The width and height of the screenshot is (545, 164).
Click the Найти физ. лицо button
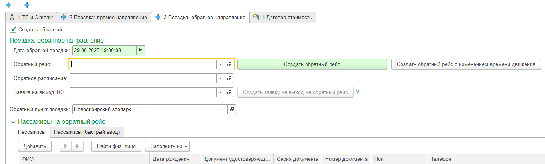coord(116,146)
